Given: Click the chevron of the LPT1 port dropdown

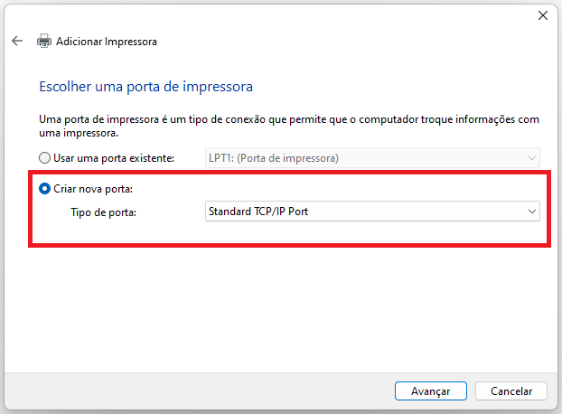Looking at the screenshot, I should [x=532, y=158].
